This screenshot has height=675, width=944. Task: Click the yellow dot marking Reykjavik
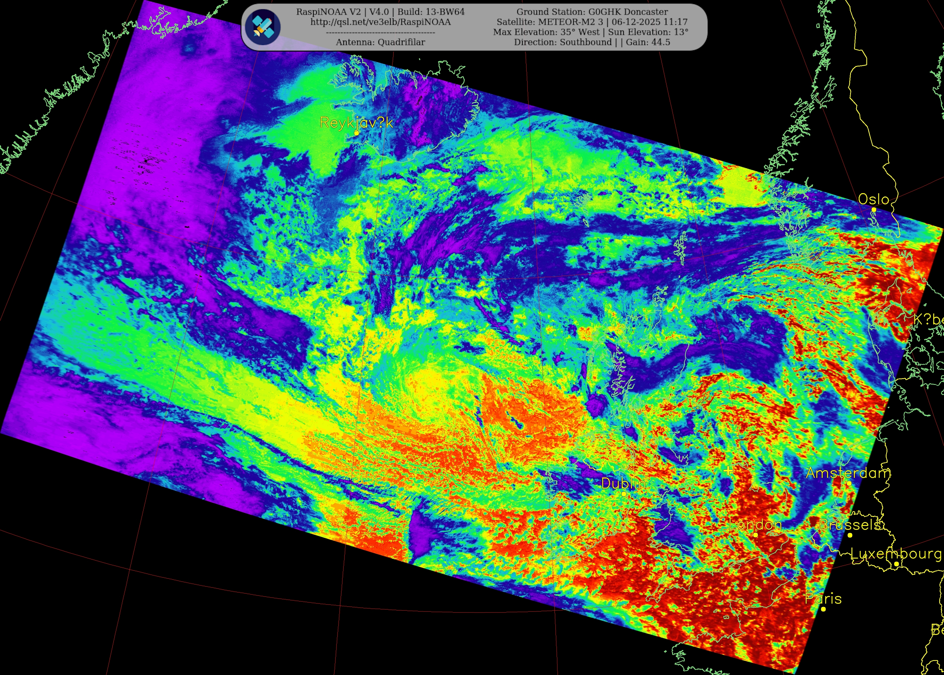point(356,133)
